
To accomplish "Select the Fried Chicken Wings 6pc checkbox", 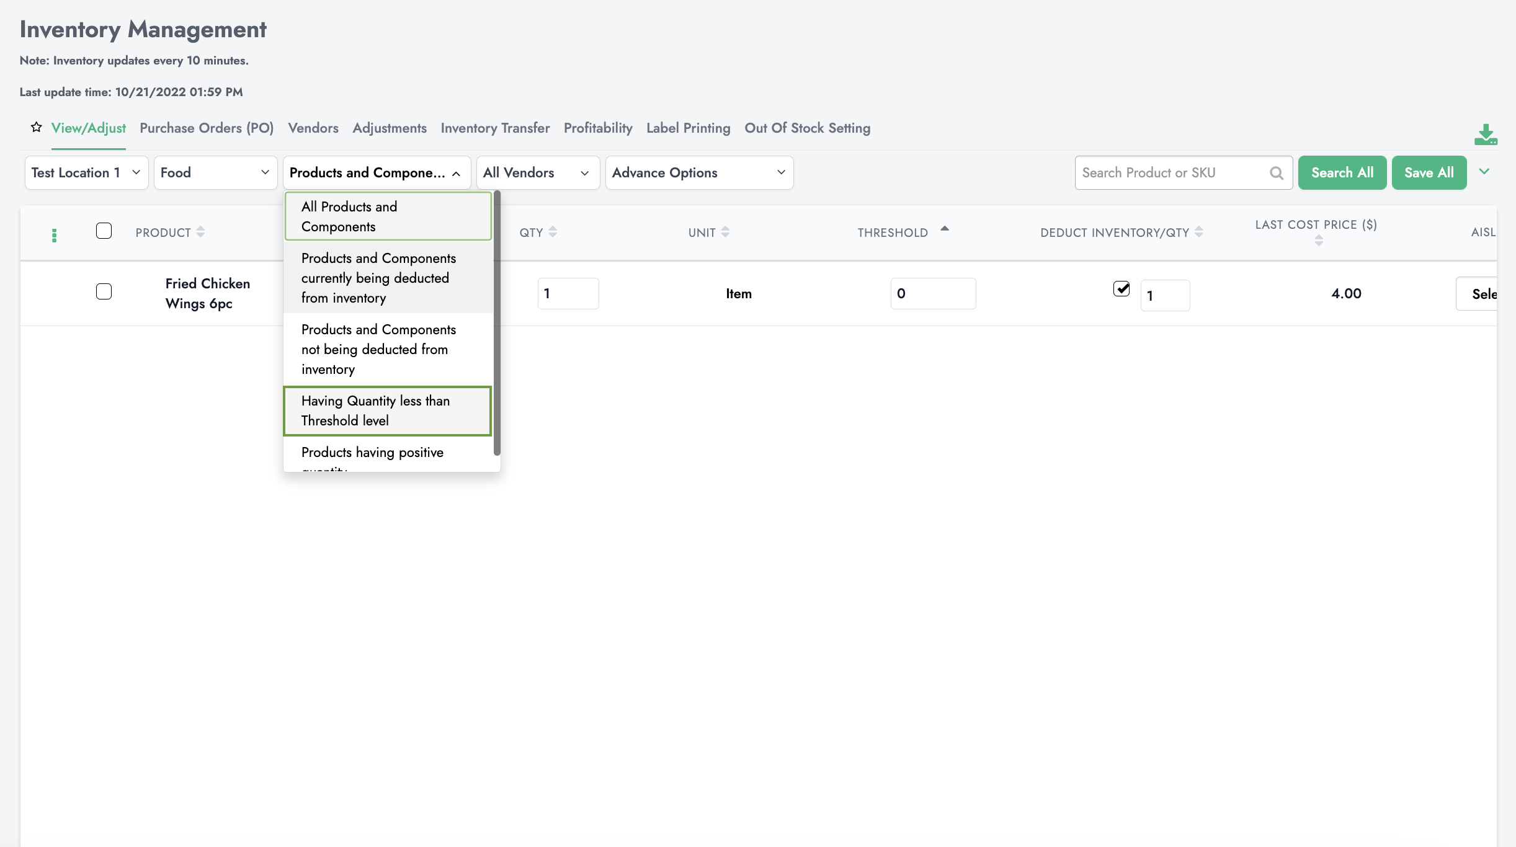I will pos(104,291).
